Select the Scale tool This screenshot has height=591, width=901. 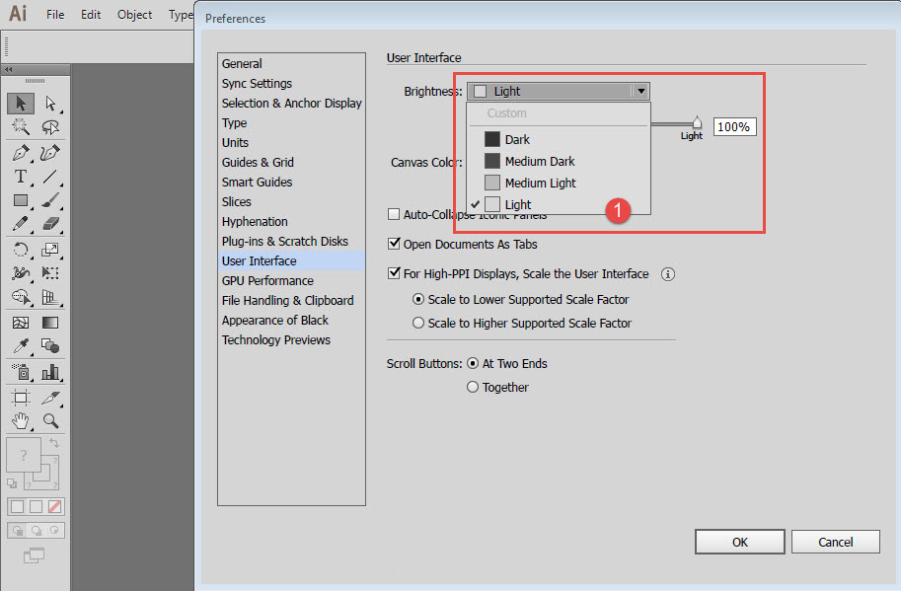click(x=50, y=250)
